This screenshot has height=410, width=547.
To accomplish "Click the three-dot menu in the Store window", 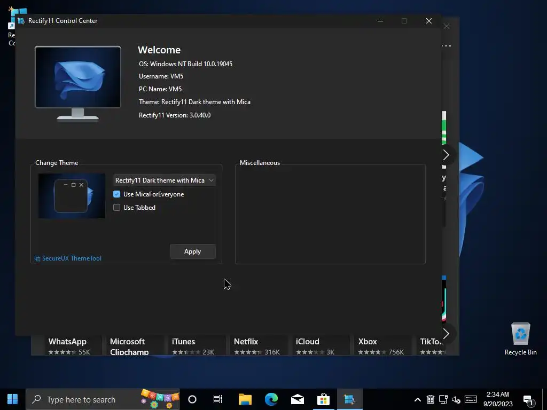I will pyautogui.click(x=446, y=46).
